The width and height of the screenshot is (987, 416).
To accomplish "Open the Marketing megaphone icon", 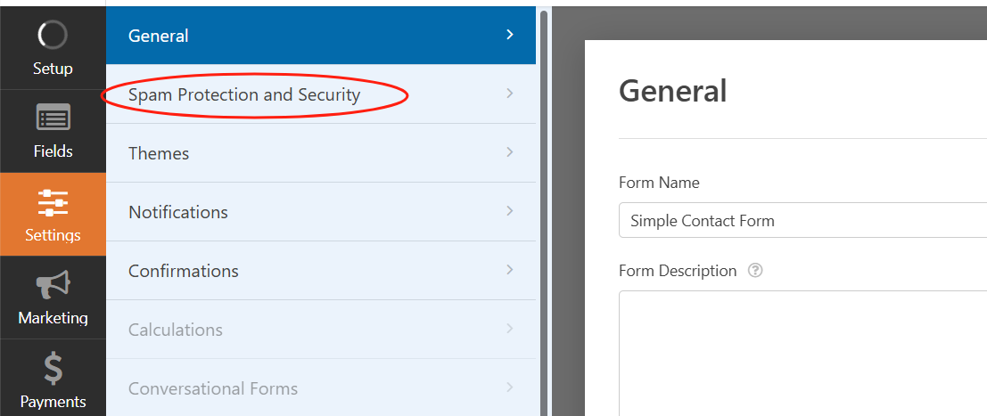I will [53, 285].
